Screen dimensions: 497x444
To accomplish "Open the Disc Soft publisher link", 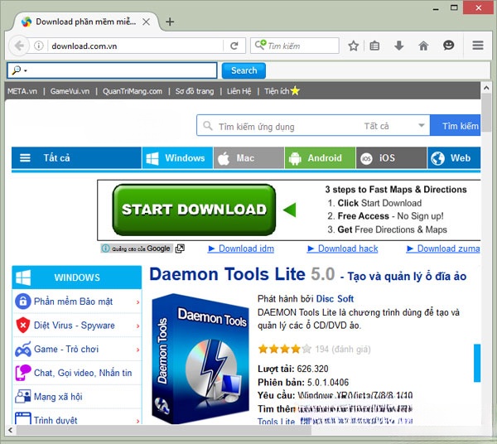I will click(x=335, y=298).
